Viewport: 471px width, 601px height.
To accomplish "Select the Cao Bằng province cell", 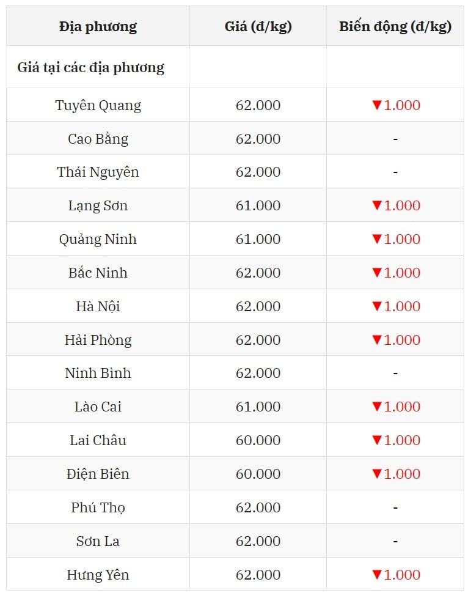I will click(98, 139).
